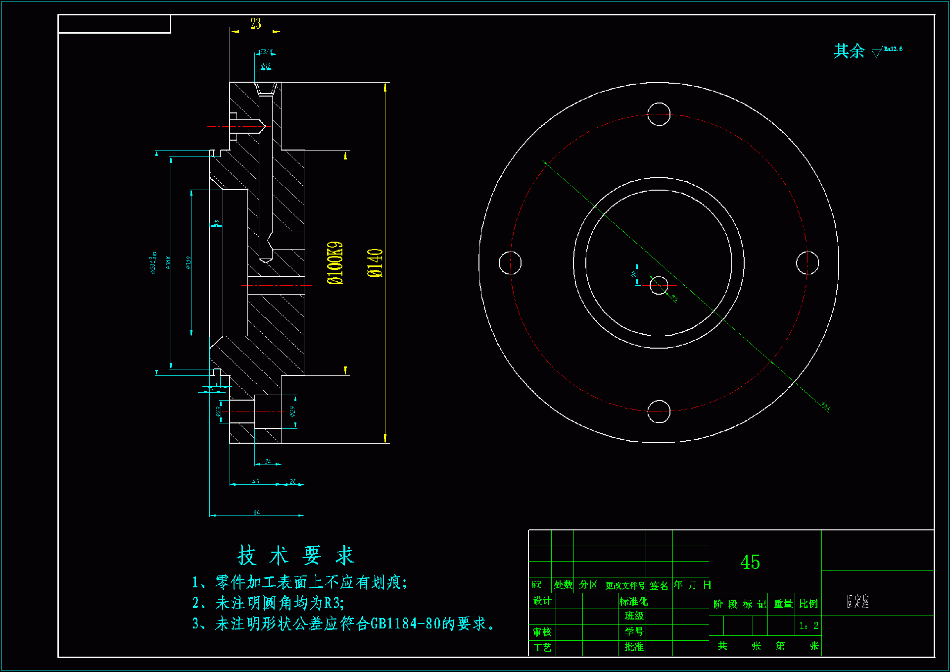
Task: Select the Ø140 diameter dimension label
Action: pyautogui.click(x=375, y=263)
